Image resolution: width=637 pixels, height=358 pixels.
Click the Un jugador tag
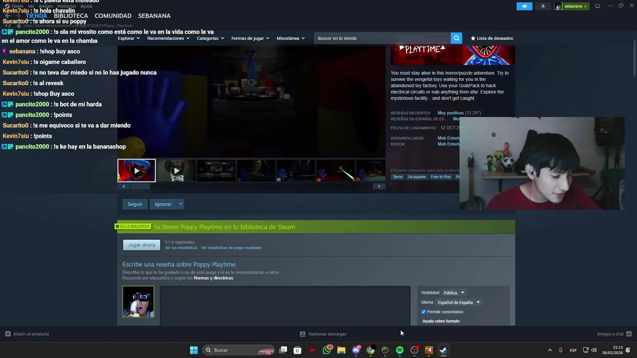click(417, 177)
